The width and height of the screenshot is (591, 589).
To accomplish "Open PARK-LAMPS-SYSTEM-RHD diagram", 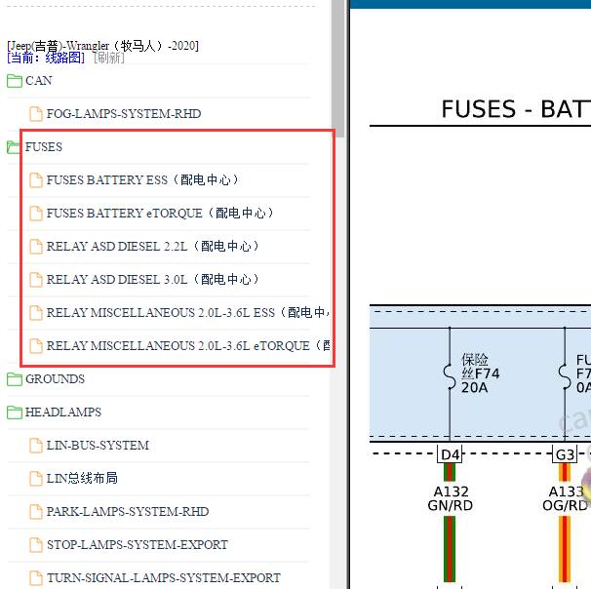I will coord(128,512).
